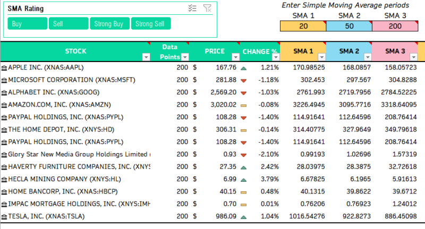Image resolution: width=425 pixels, height=229 pixels.
Task: Open the SMA 3 column filter dropdown
Action: point(413,57)
